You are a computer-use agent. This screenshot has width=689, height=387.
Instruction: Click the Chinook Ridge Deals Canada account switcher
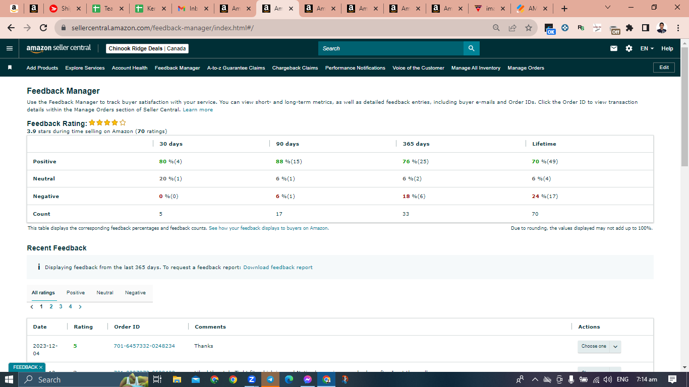click(147, 48)
